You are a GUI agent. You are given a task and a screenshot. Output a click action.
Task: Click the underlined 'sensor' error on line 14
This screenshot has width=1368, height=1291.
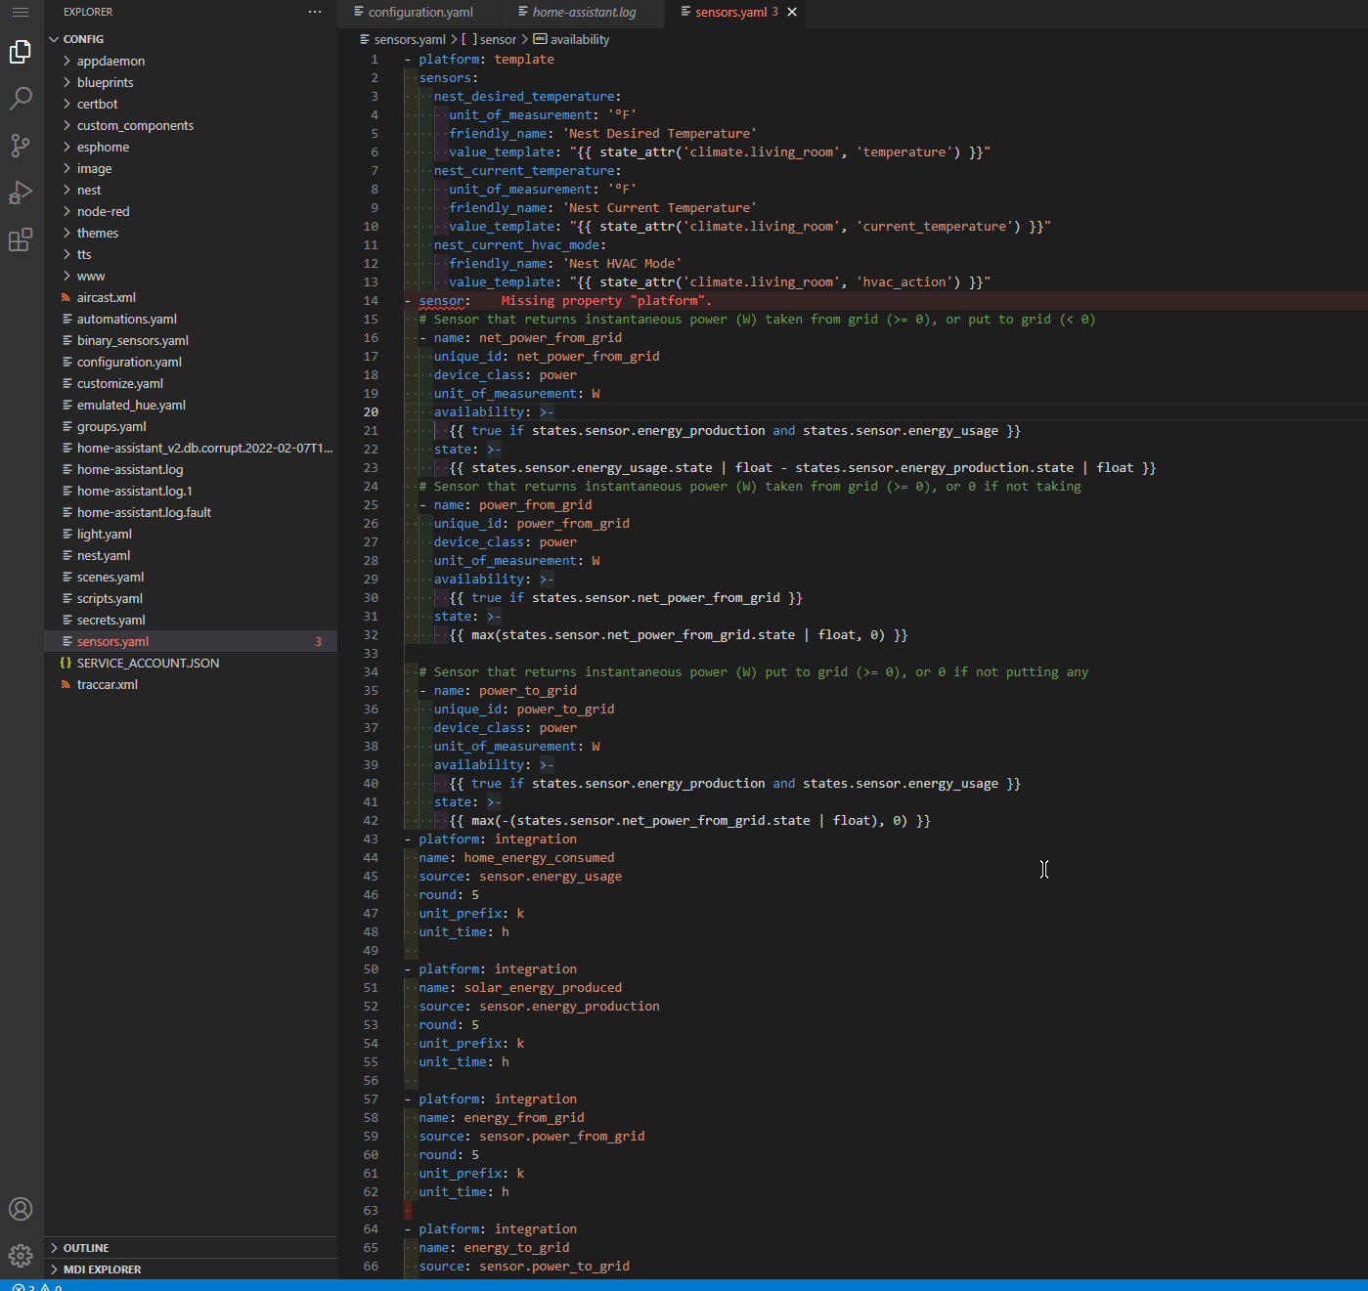click(441, 301)
